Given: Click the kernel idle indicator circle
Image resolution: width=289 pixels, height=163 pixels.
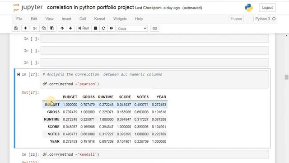Looking at the screenshot, I should coord(274,19).
